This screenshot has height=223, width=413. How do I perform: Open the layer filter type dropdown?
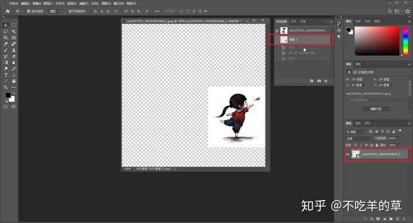coord(355,132)
